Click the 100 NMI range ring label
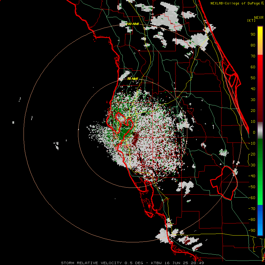This screenshot has width=265, height=265. 133,24
